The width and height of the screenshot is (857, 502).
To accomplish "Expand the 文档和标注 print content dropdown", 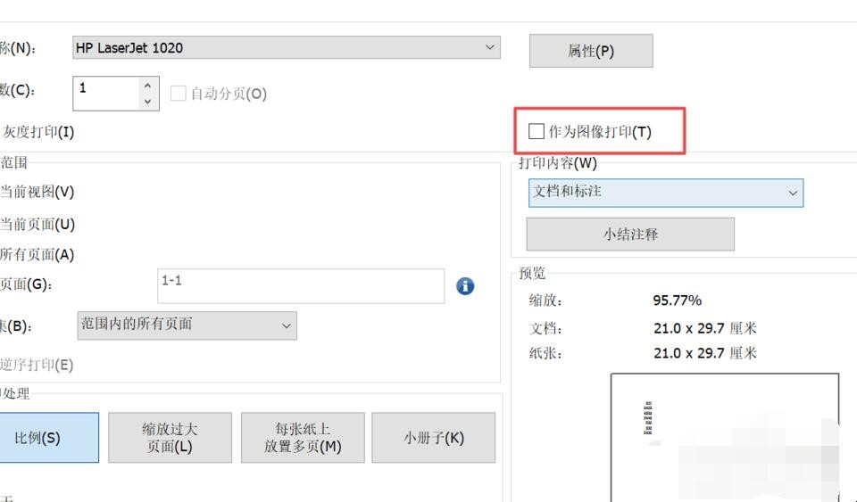I will click(665, 193).
